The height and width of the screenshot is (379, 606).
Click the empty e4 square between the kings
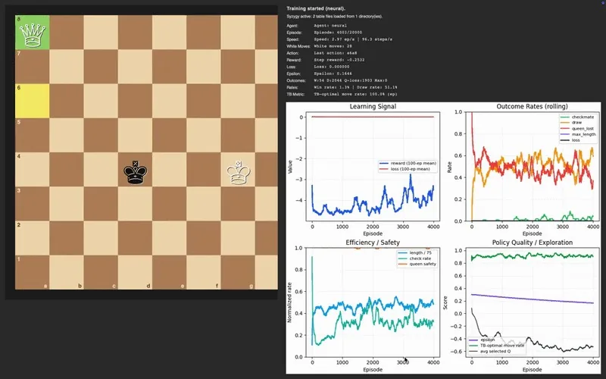pyautogui.click(x=169, y=169)
